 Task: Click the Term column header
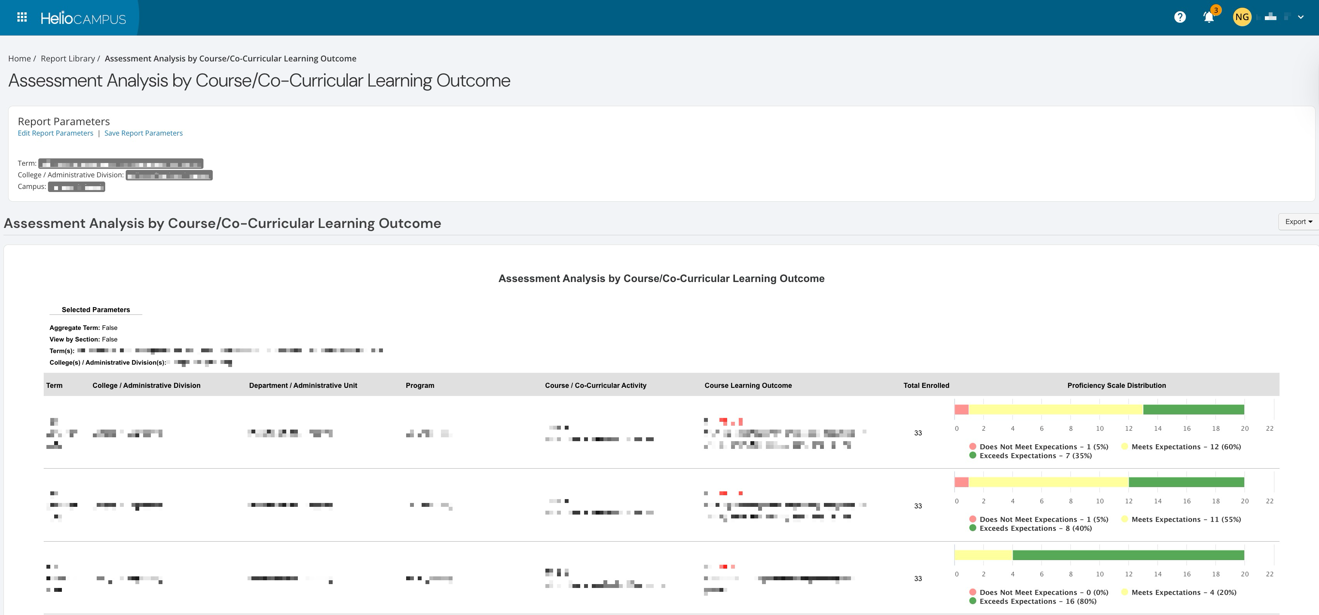[x=54, y=386]
